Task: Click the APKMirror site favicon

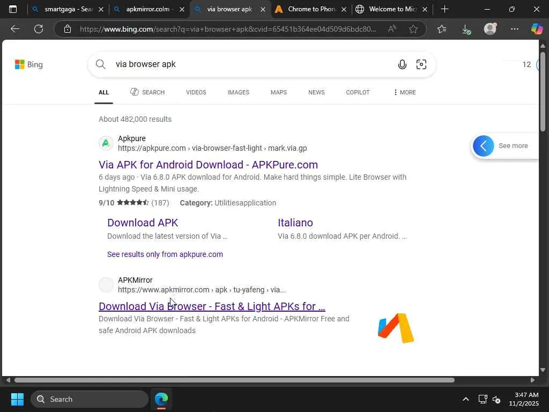Action: pyautogui.click(x=106, y=285)
